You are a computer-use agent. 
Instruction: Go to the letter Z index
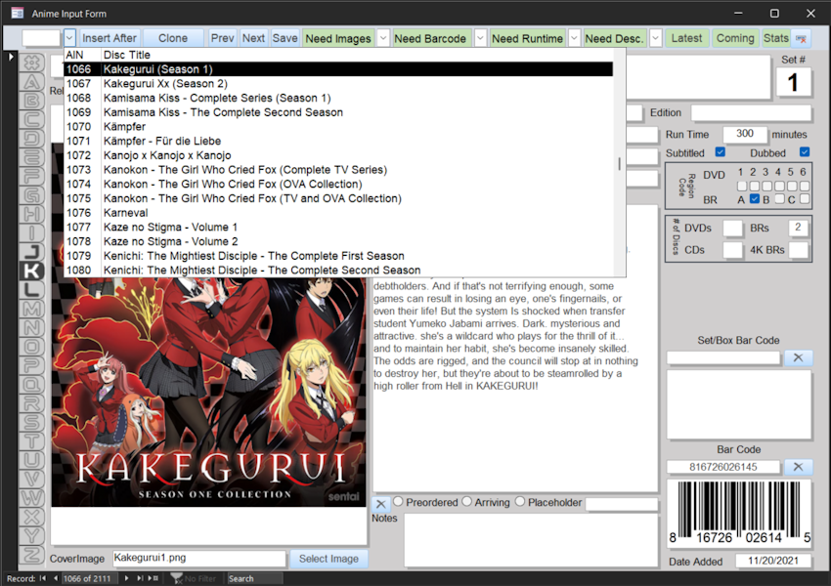click(x=32, y=555)
